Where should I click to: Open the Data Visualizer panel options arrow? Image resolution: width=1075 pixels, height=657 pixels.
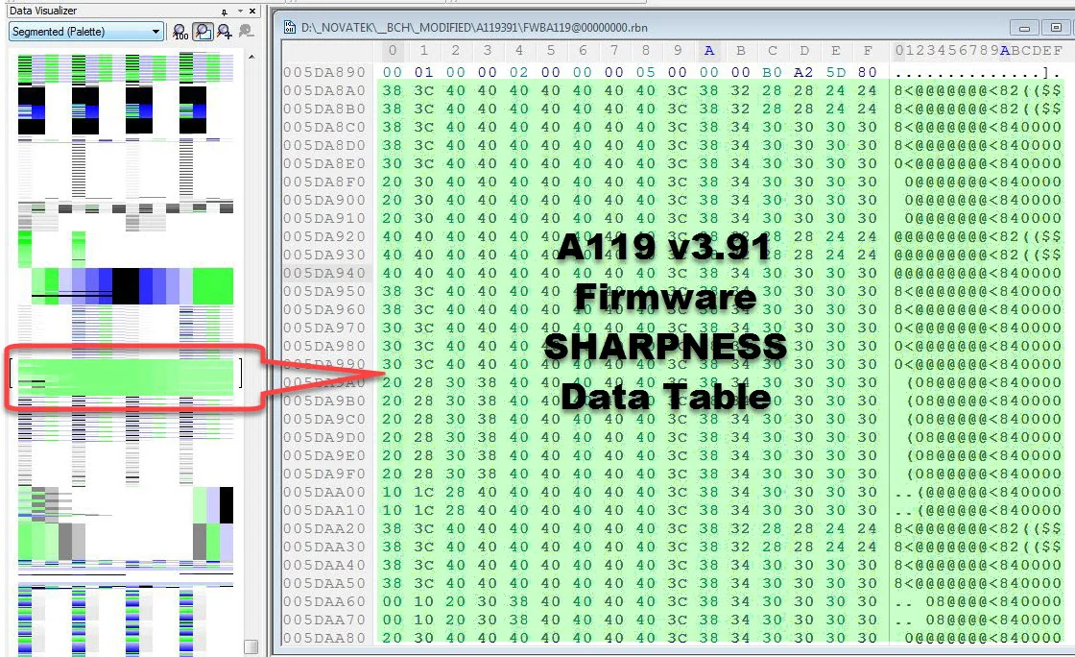(240, 12)
